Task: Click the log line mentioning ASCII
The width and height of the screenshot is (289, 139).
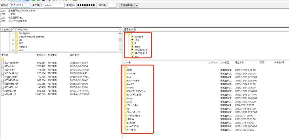Action: 22,11
